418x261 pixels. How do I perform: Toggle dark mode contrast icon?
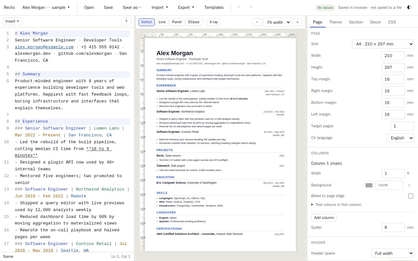[x=409, y=7]
